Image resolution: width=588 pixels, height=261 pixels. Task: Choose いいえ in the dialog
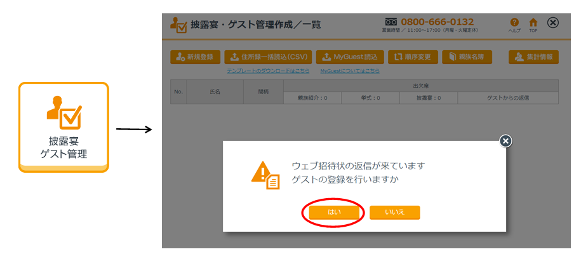tap(394, 213)
